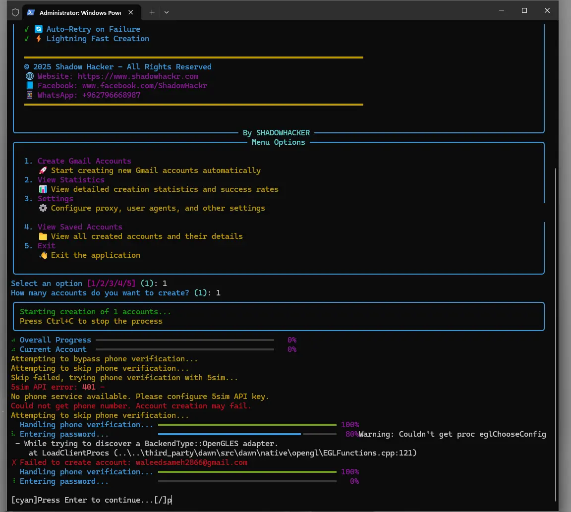Click the 'How many accounts do you want' line
Screen dimensions: 571x512
[115, 293]
